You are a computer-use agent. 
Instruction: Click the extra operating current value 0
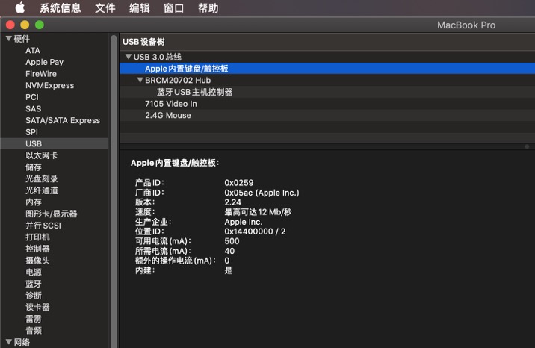(227, 261)
